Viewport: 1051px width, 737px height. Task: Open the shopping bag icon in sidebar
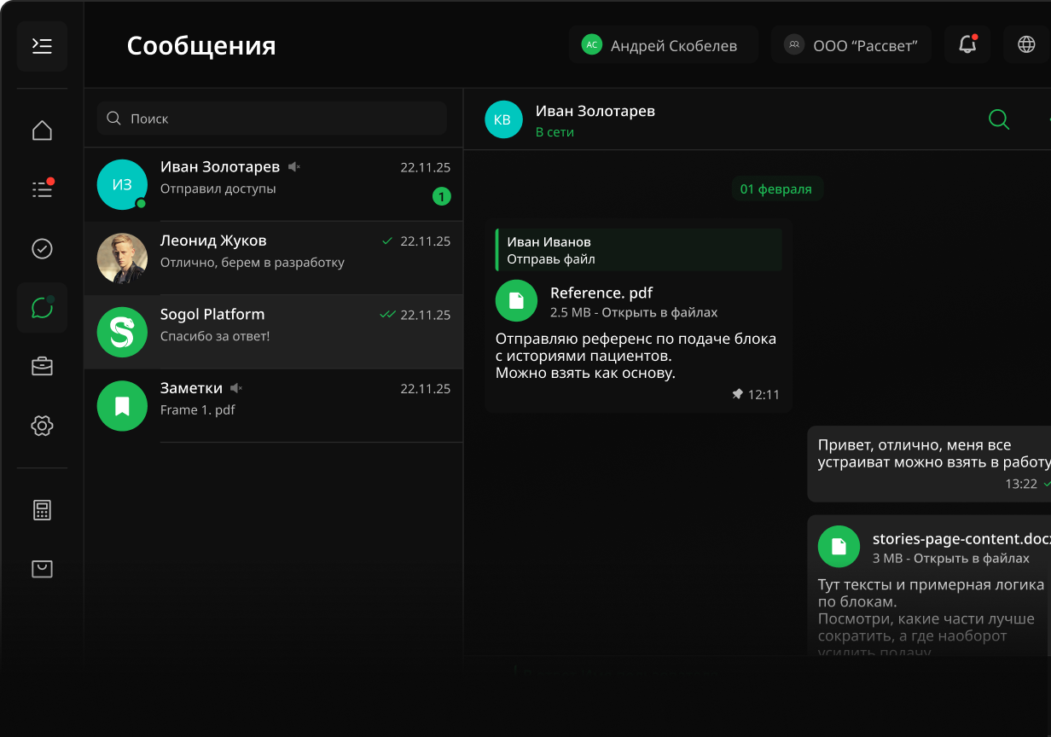(42, 569)
